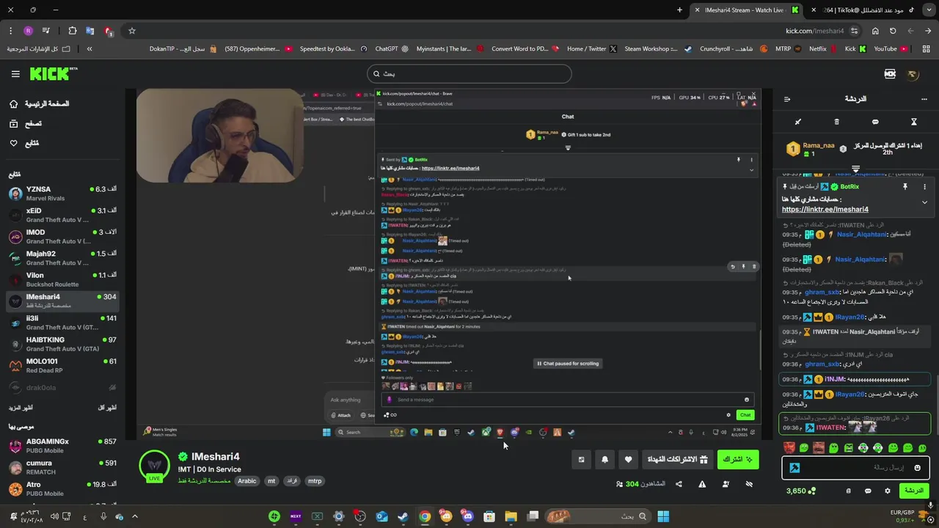Screen dimensions: 939x528
Task: Open emoji picker in message box
Action: [917, 467]
